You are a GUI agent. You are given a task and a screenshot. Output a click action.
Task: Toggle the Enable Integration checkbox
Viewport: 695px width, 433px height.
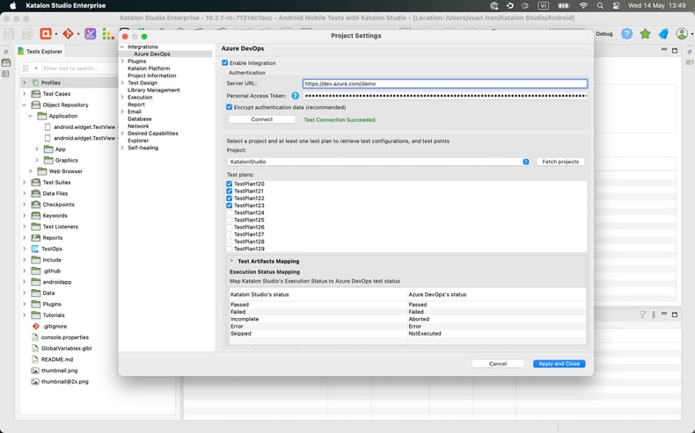coord(224,63)
